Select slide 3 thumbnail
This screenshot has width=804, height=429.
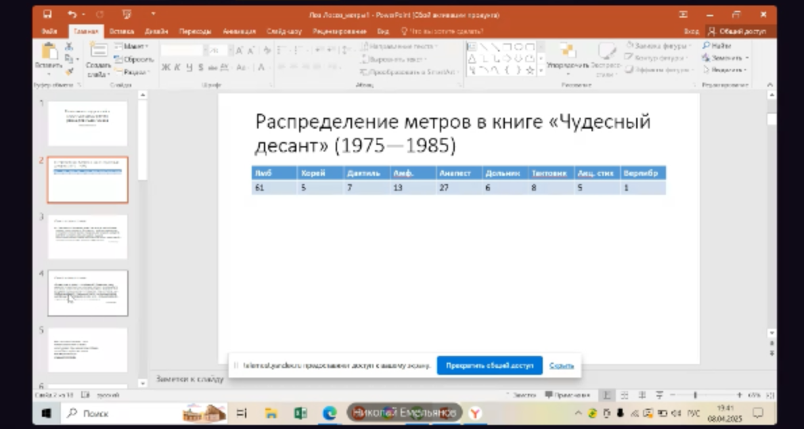coord(88,237)
